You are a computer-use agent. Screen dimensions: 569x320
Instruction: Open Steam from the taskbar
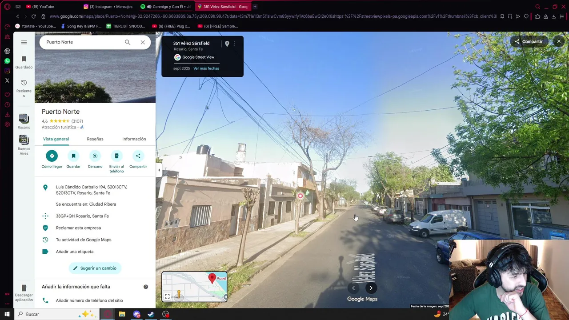[x=151, y=314]
